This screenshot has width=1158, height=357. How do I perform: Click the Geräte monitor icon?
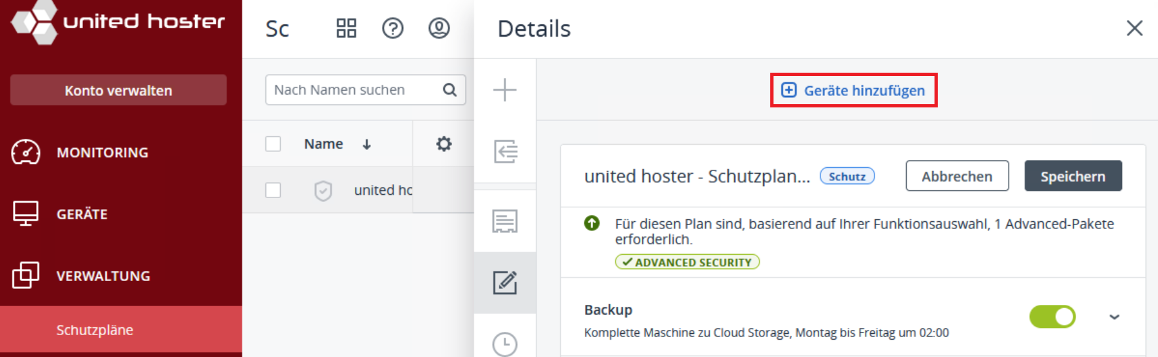coord(26,214)
